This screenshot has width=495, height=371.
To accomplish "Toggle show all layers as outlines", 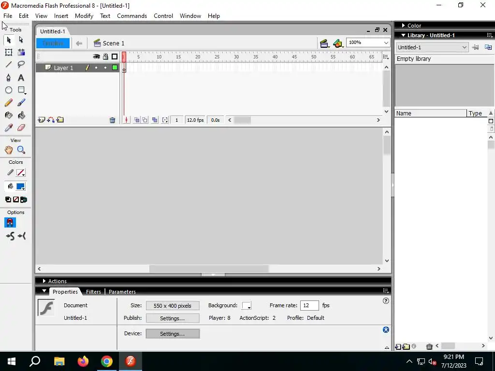I will pos(115,57).
